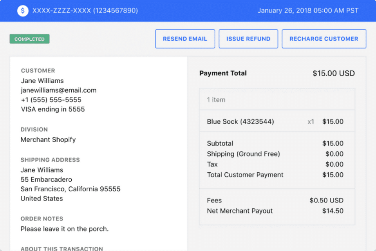Click Recharge Customer button
376x251 pixels.
pyautogui.click(x=324, y=39)
